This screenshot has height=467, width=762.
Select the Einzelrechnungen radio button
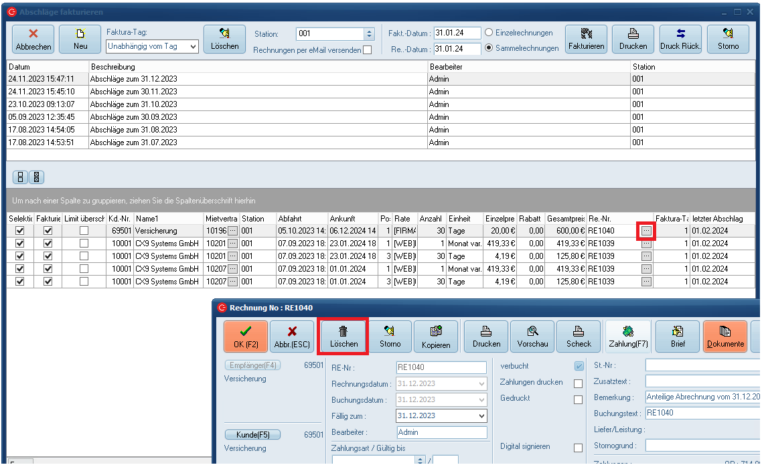pyautogui.click(x=489, y=33)
